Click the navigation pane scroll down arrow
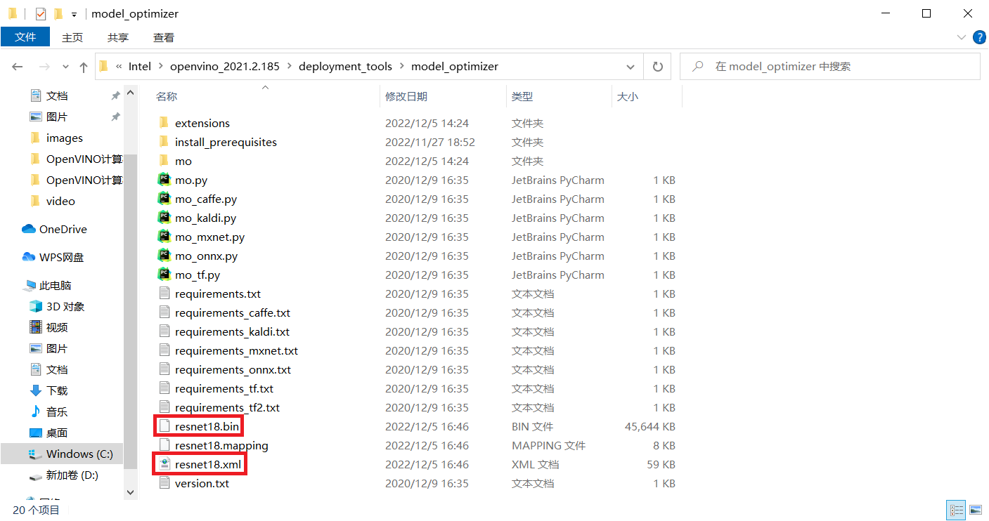 (x=130, y=494)
